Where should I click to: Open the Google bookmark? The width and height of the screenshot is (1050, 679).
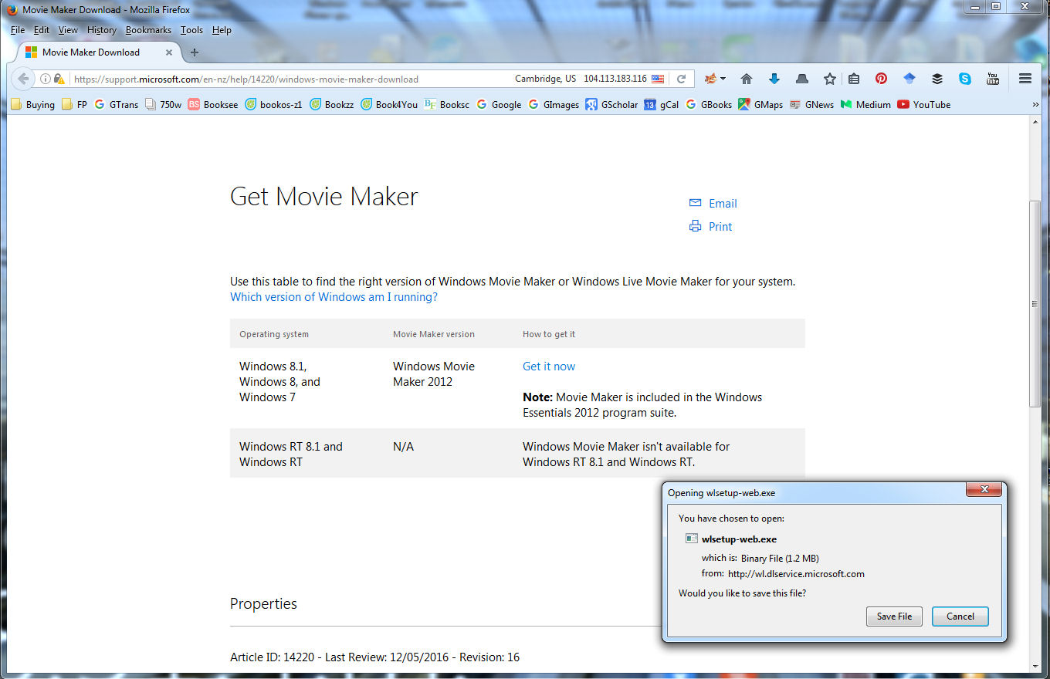[x=499, y=105]
